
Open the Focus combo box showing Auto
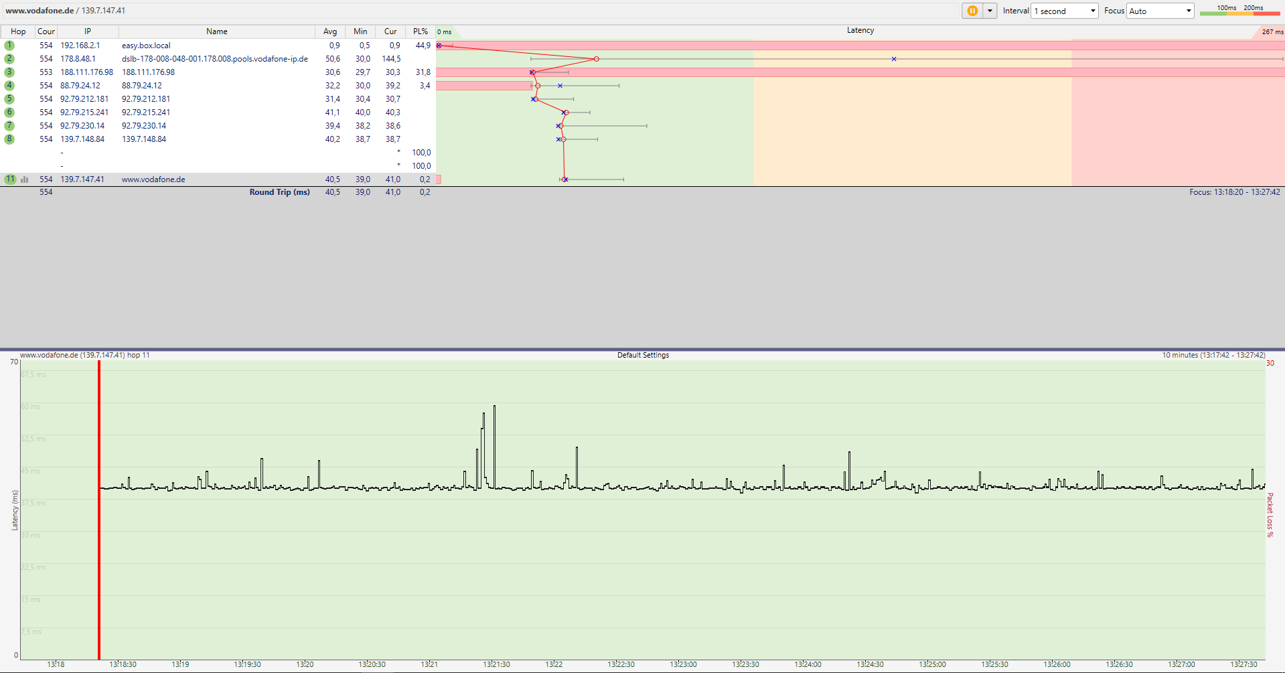tap(1160, 11)
